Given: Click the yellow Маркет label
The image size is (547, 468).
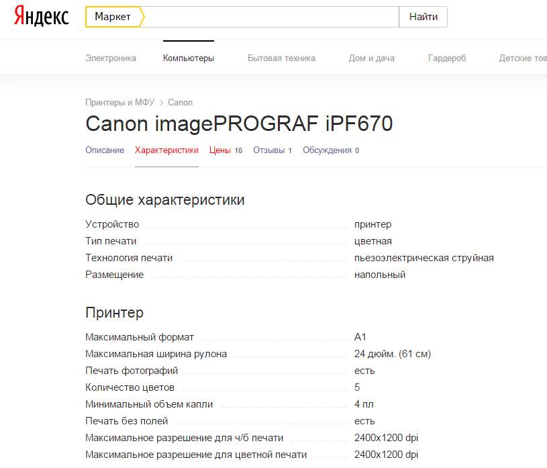Looking at the screenshot, I should point(114,17).
